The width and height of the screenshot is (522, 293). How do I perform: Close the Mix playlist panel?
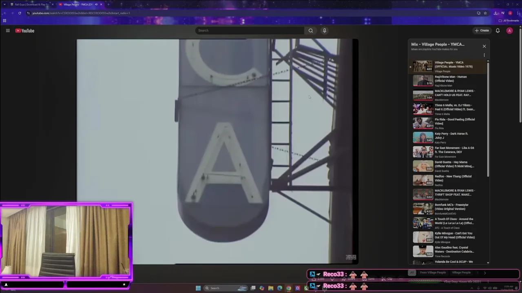point(484,46)
